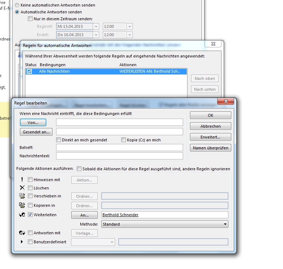This screenshot has width=283, height=269.
Task: Click the Namen überprüfen button
Action: (x=210, y=148)
